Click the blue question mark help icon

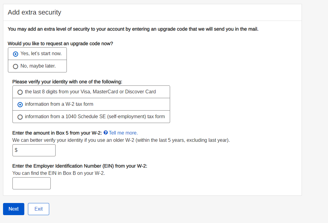(106, 133)
